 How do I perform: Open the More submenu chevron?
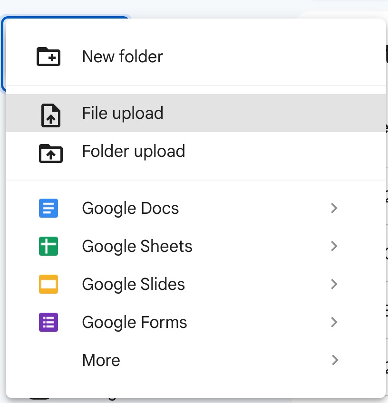(x=334, y=360)
